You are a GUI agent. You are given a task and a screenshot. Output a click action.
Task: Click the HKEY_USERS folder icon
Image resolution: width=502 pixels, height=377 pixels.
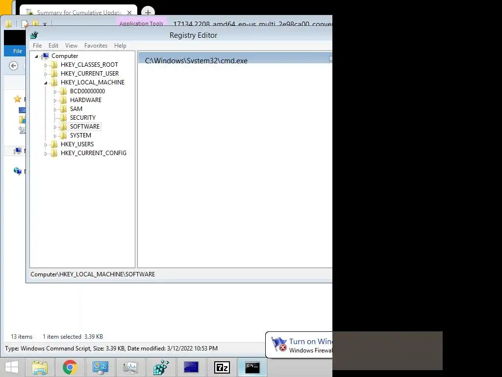(x=54, y=144)
